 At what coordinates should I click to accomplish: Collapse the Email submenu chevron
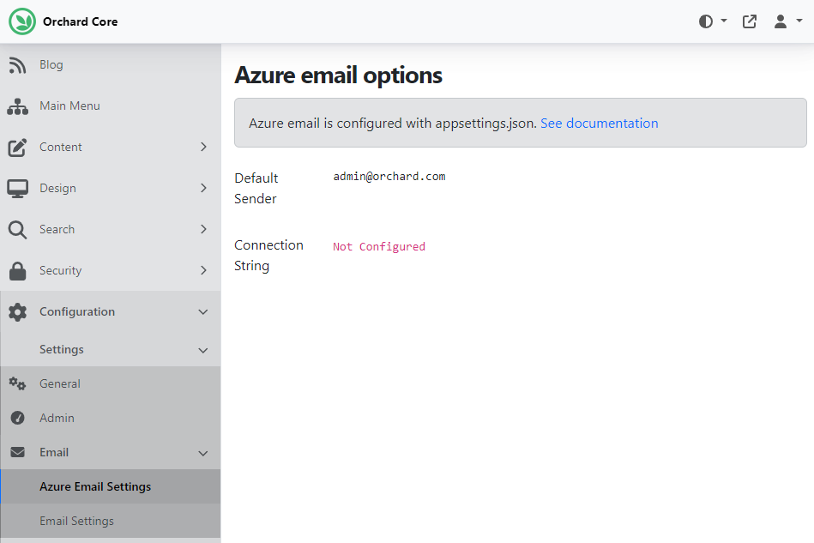[203, 453]
